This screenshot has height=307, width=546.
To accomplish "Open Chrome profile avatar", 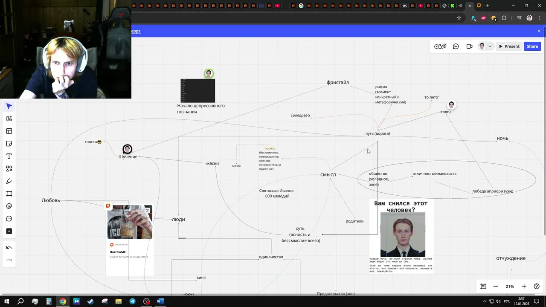I will pos(529,18).
